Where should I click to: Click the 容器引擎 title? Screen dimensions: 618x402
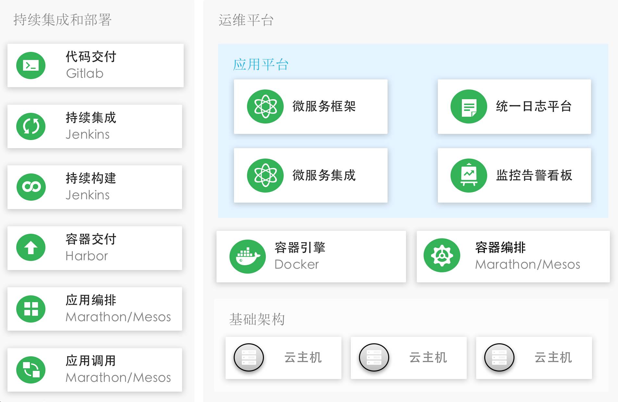click(x=300, y=248)
